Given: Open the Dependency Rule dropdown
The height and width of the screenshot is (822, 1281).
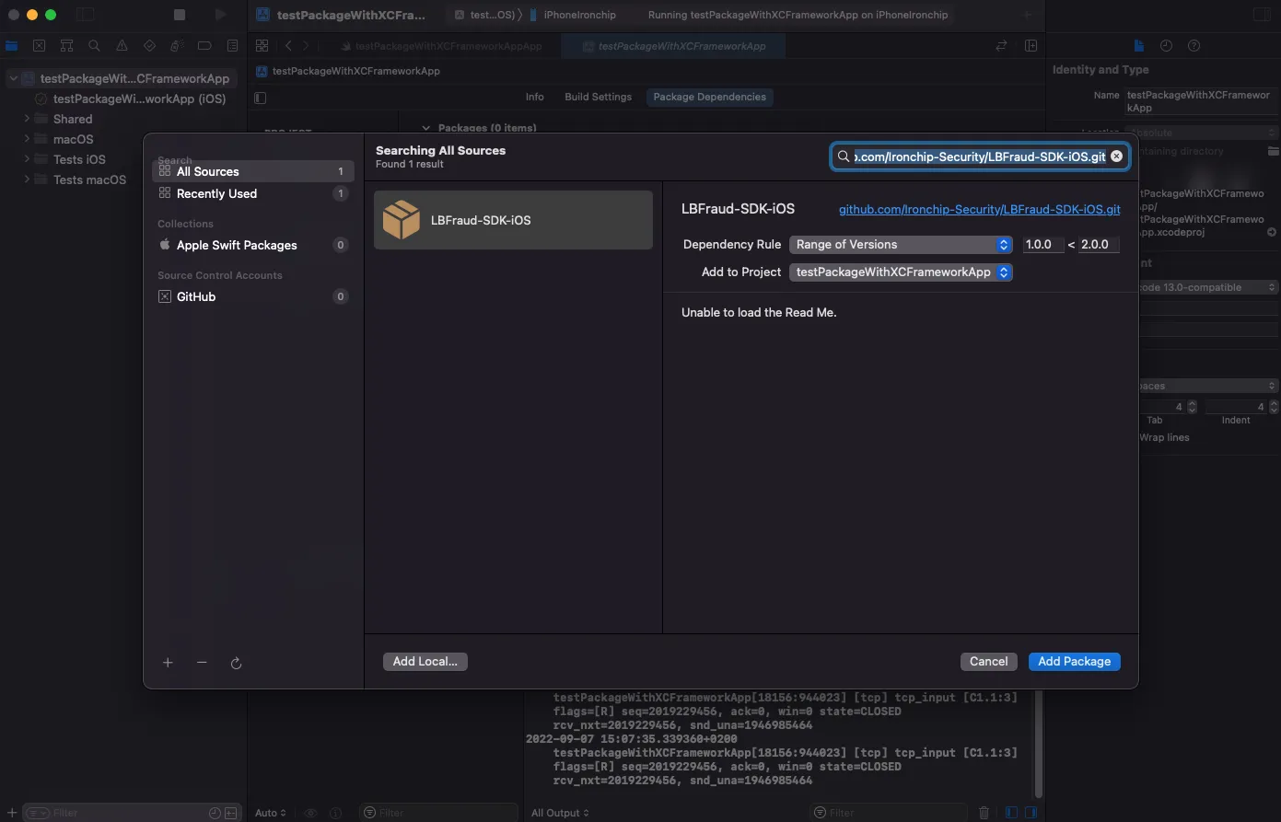Looking at the screenshot, I should click(901, 244).
